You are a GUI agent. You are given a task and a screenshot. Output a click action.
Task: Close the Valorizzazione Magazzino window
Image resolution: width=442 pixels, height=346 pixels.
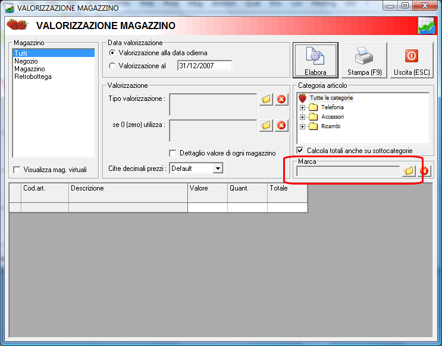[425, 6]
